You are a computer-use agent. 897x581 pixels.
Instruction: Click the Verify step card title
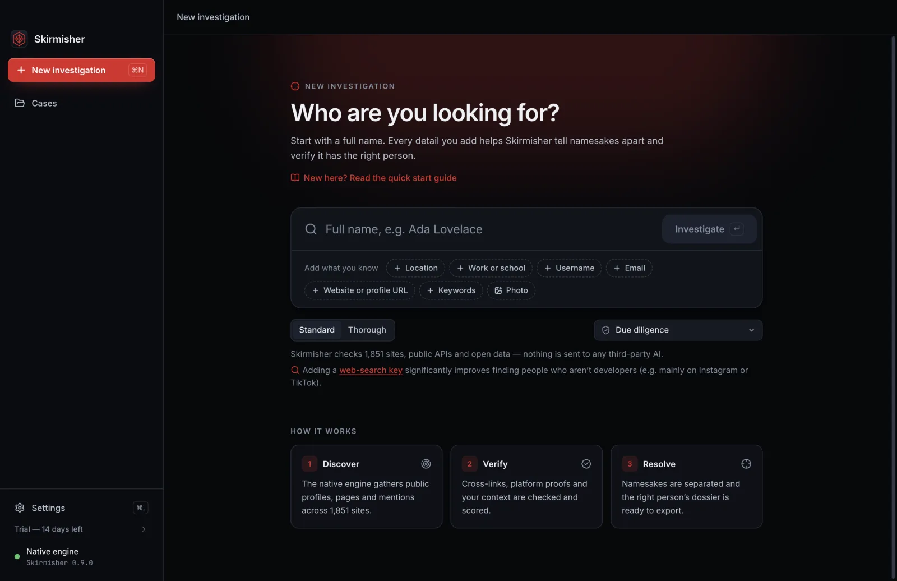[x=495, y=464]
